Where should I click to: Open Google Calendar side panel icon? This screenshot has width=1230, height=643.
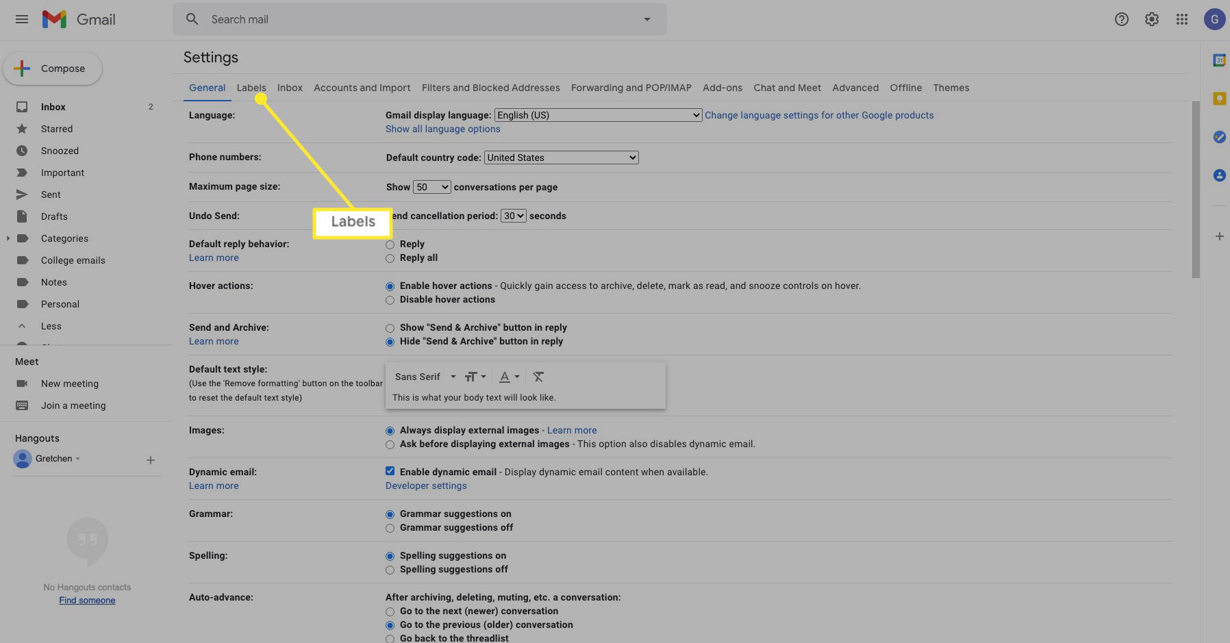[1219, 60]
